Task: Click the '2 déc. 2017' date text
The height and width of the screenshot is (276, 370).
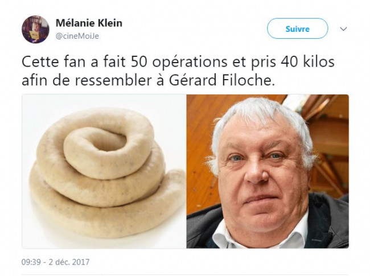Action: pyautogui.click(x=69, y=262)
